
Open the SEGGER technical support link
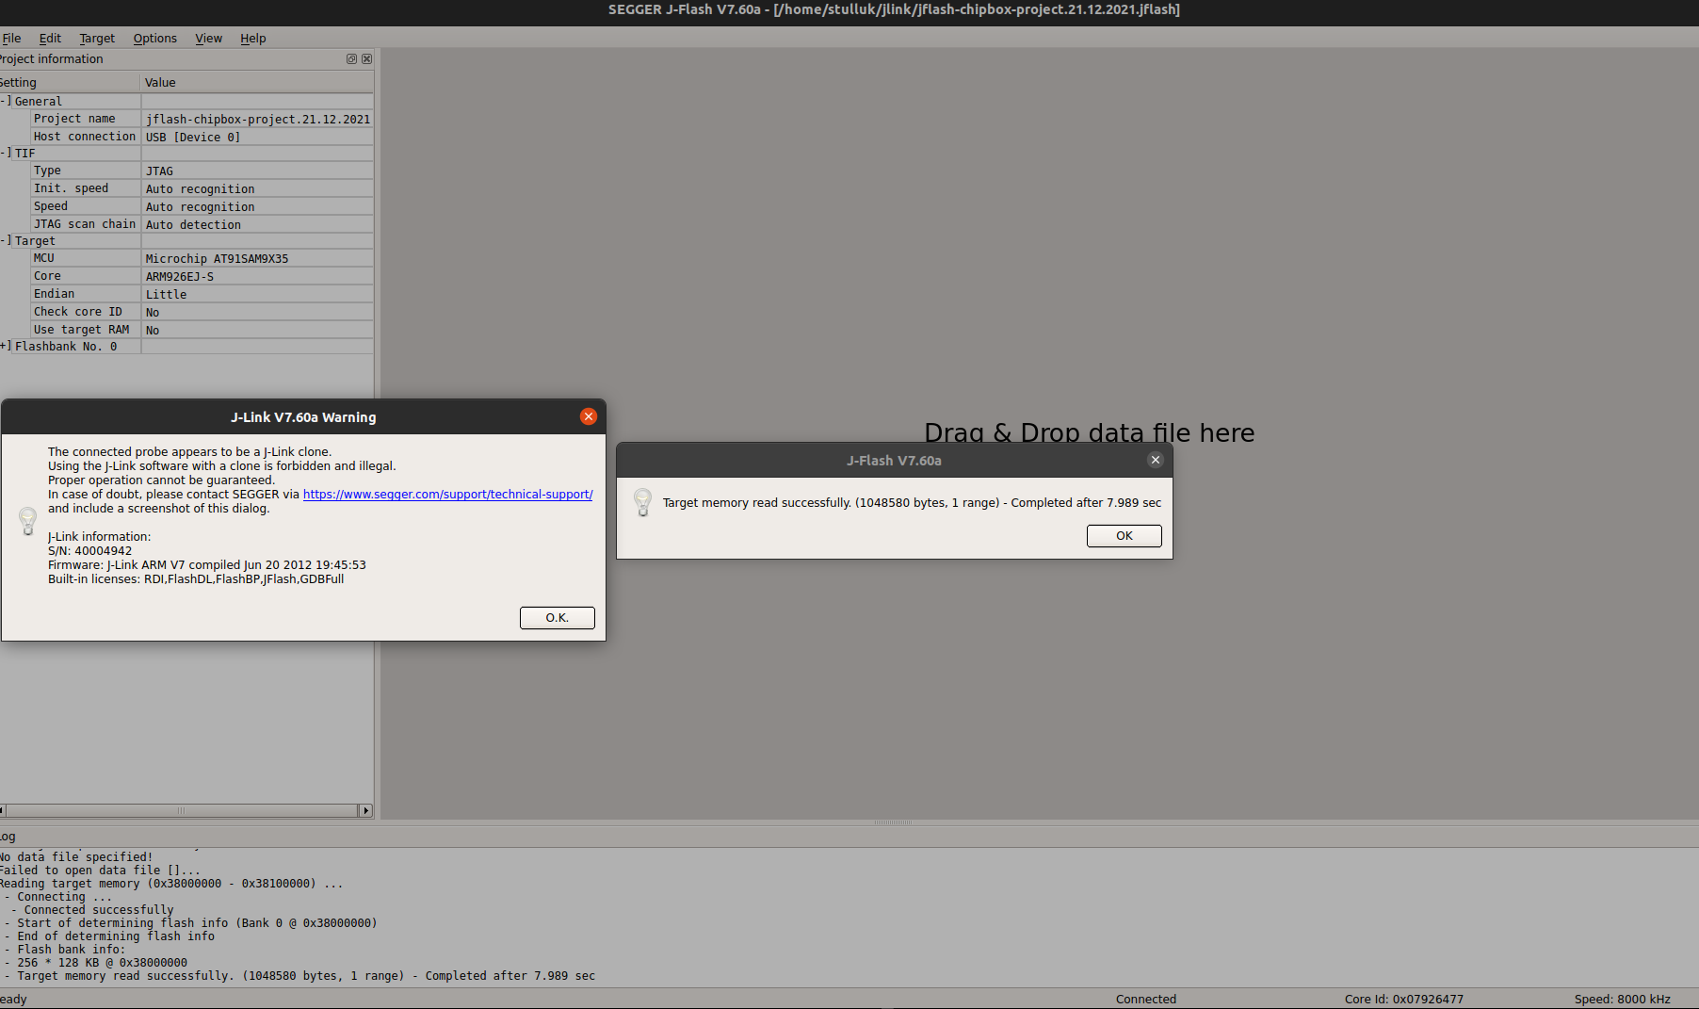click(447, 494)
